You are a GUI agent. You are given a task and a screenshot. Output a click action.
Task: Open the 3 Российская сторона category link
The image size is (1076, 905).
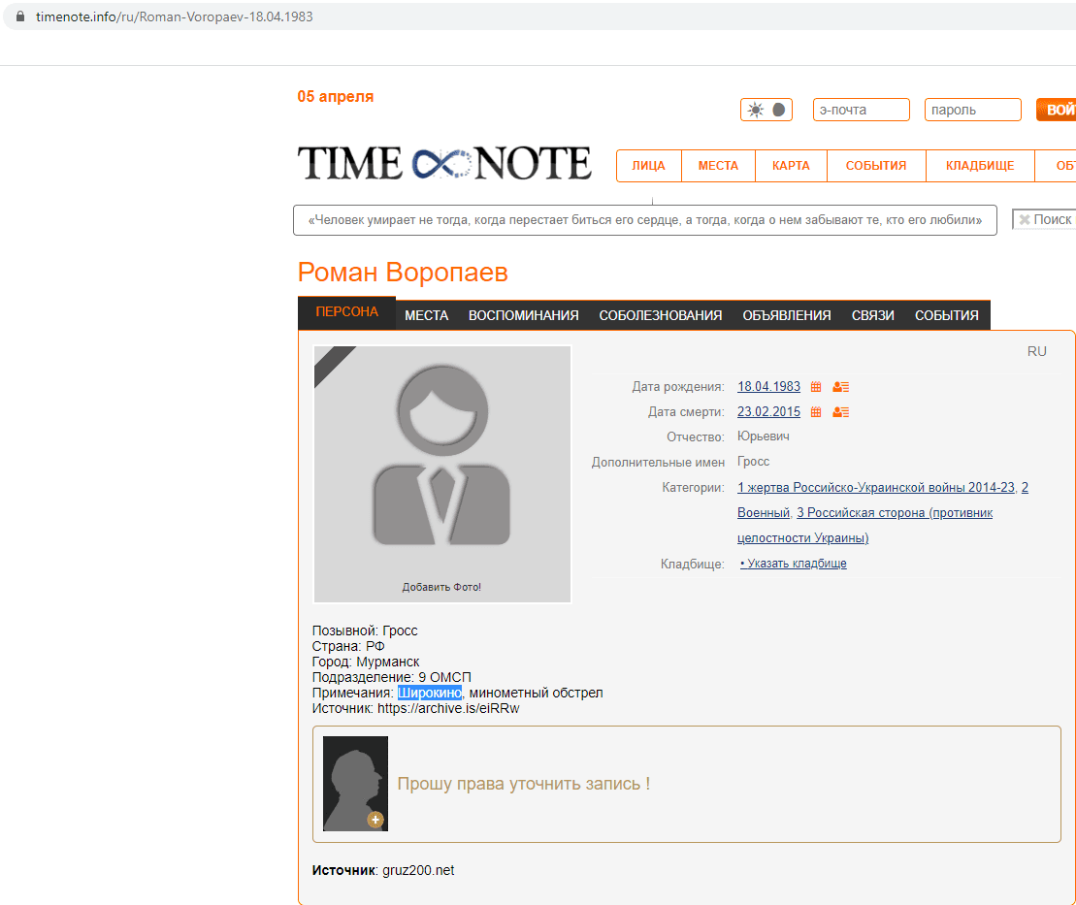(x=895, y=513)
